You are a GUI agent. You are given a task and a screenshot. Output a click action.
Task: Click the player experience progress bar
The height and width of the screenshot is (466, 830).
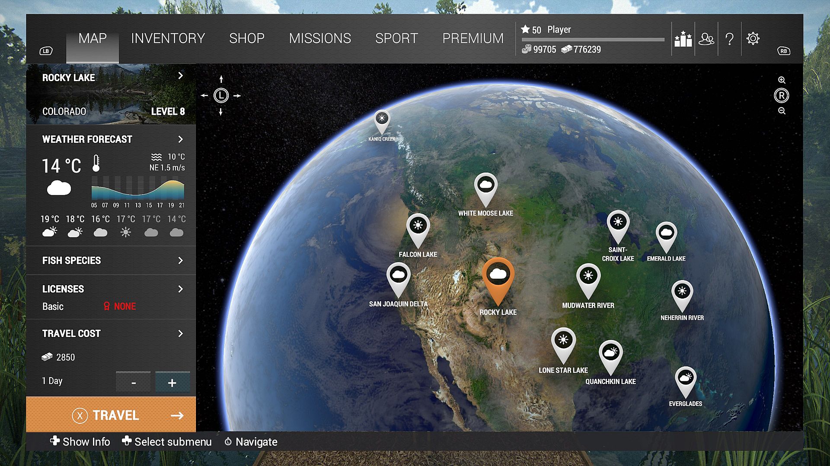(593, 40)
